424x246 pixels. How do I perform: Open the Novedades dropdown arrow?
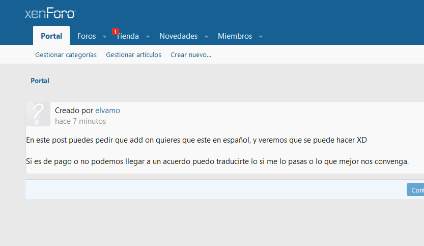point(206,37)
